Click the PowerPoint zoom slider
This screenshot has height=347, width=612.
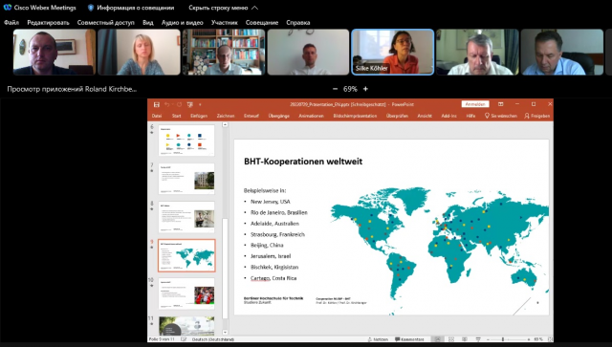pyautogui.click(x=508, y=339)
